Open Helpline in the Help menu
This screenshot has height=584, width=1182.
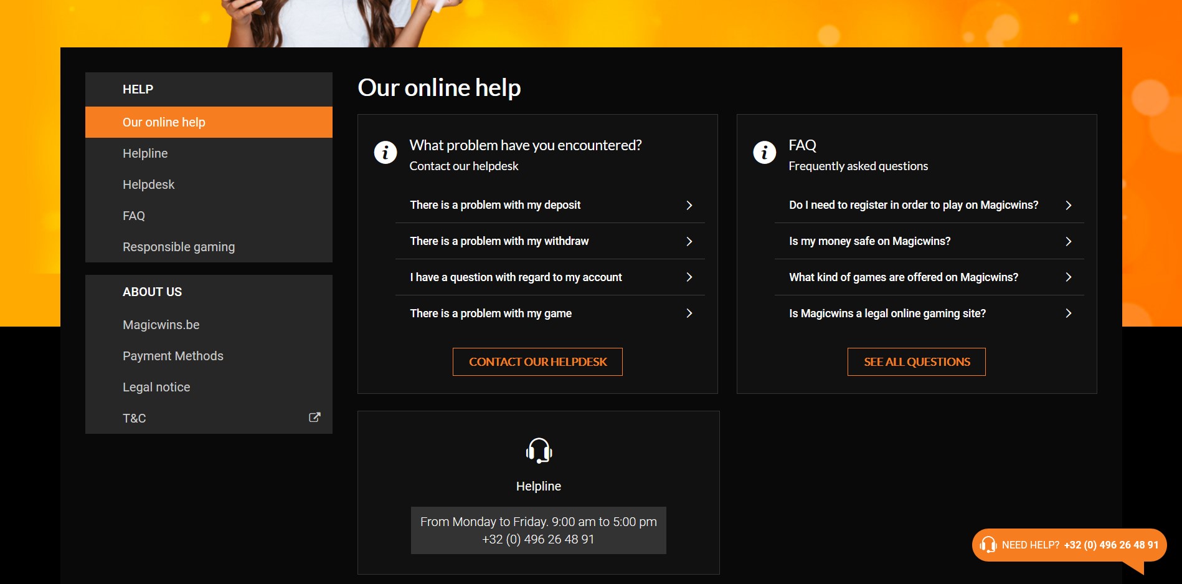[209, 153]
